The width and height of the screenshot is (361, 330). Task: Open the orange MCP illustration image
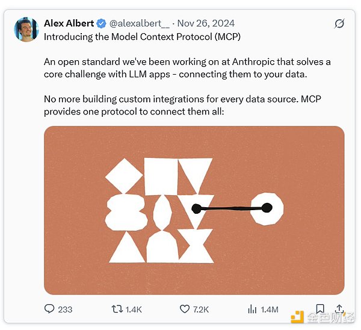194,210
